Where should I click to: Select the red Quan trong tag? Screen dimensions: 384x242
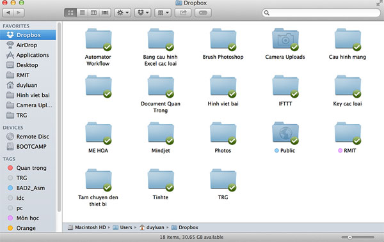[x=28, y=168]
